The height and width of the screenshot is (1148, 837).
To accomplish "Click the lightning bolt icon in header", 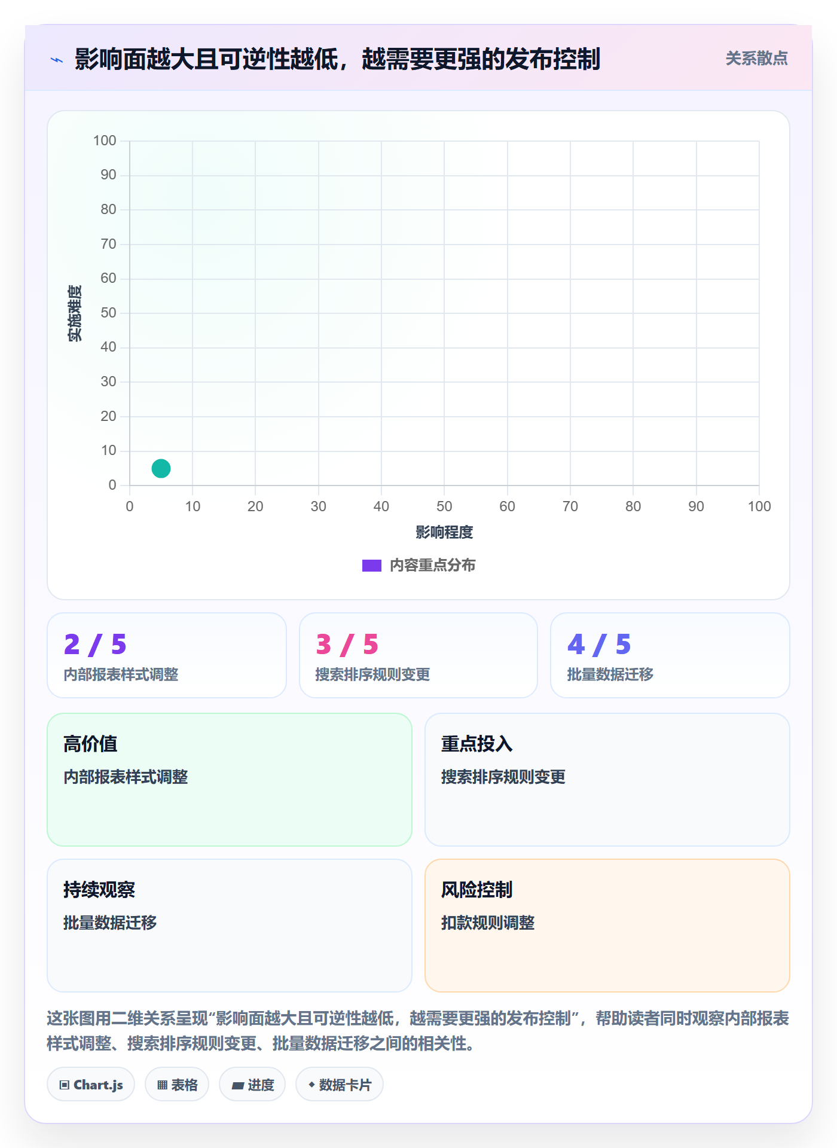I will tap(57, 60).
